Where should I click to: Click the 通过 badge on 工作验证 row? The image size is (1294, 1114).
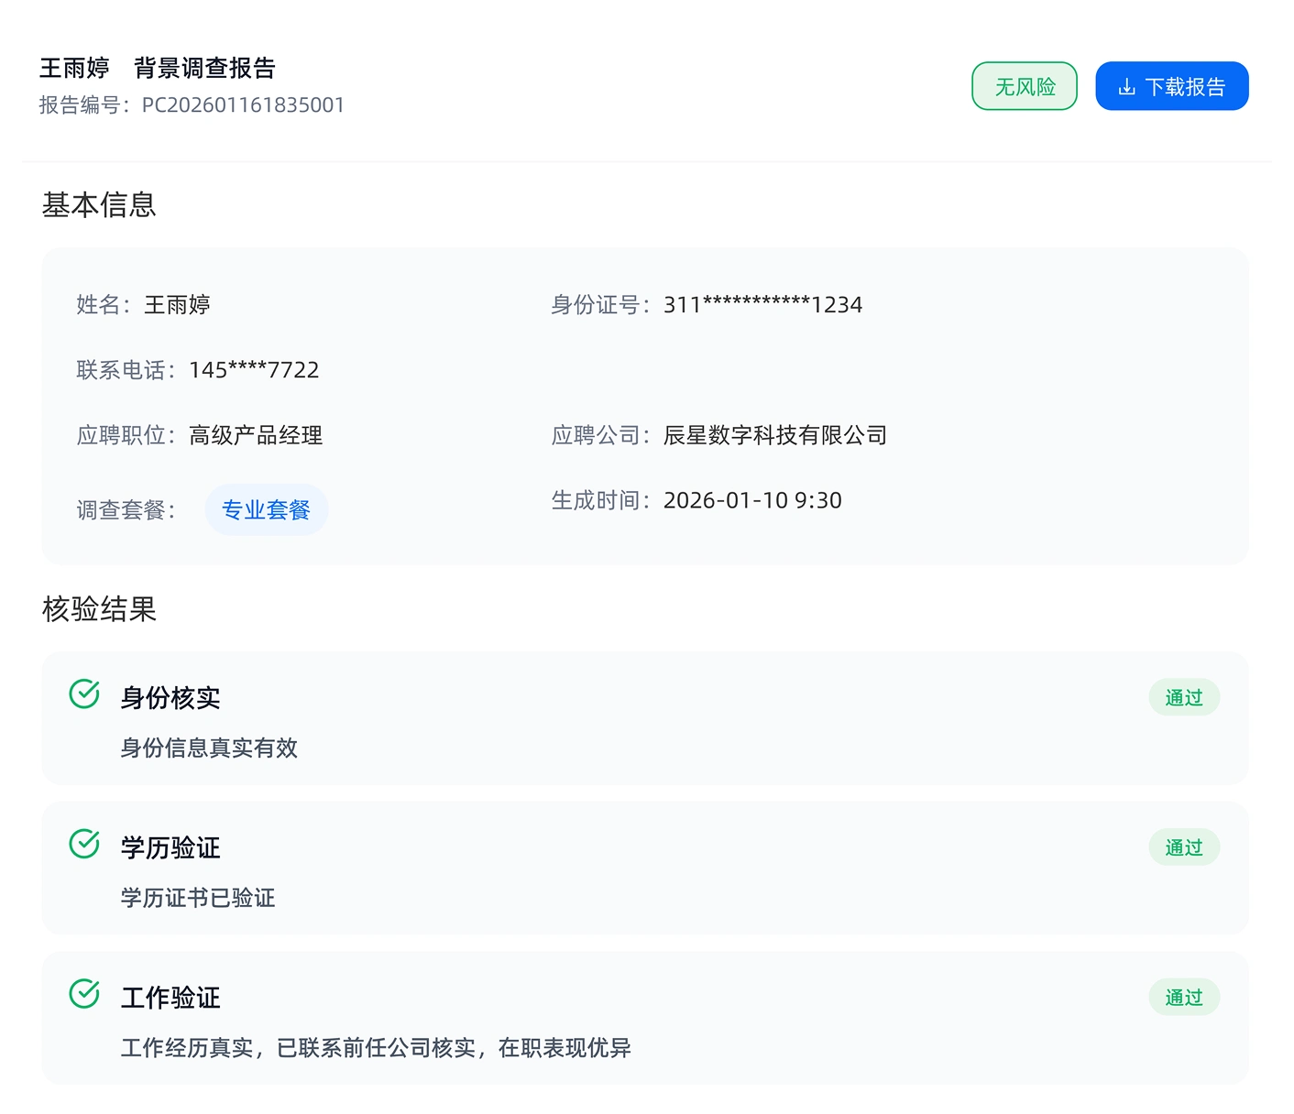(x=1184, y=997)
